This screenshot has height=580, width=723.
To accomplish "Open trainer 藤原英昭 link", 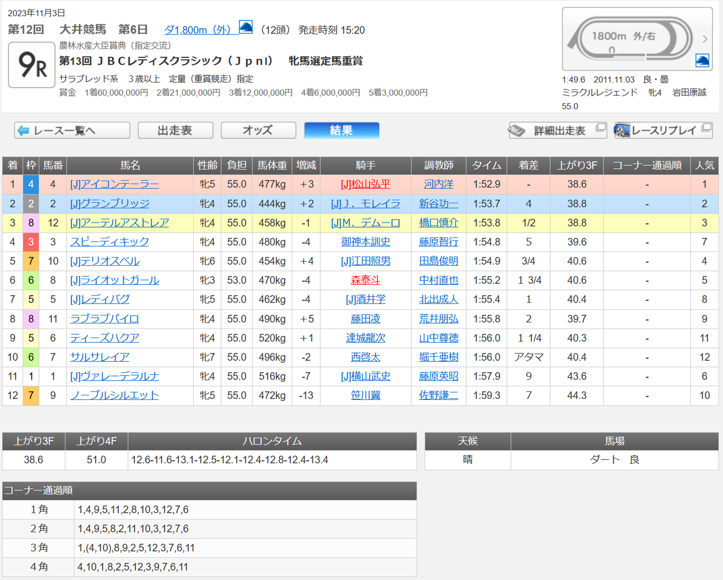I will 439,376.
